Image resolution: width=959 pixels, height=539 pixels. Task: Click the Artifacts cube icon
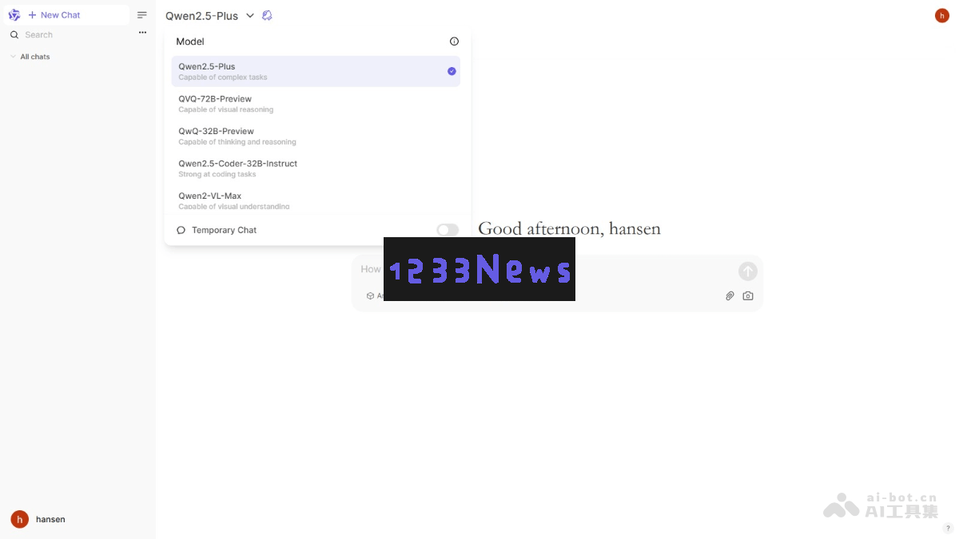coord(371,296)
